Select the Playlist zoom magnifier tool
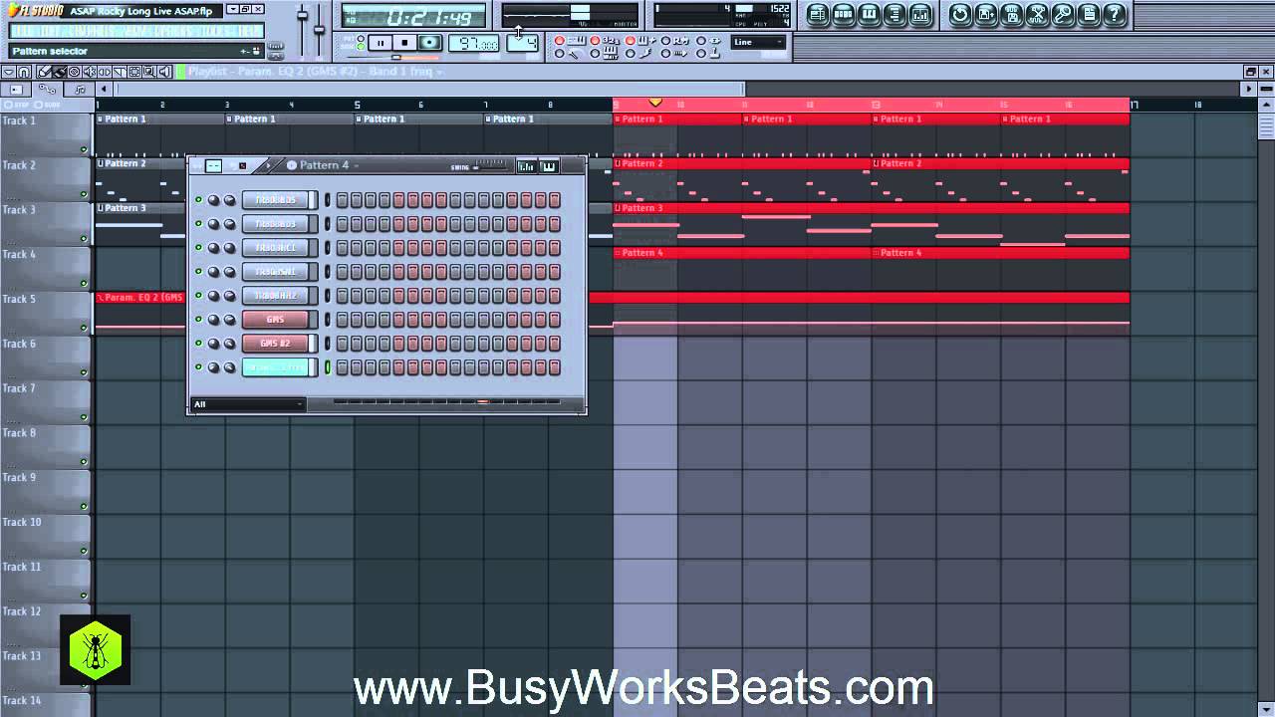 click(x=149, y=72)
